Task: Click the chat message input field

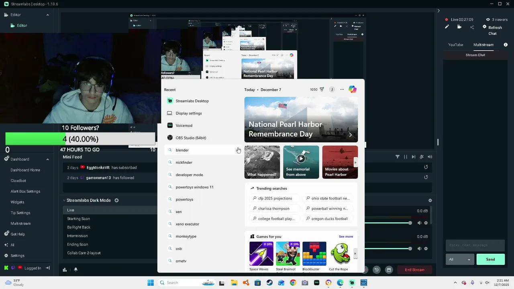Action: coord(475,245)
